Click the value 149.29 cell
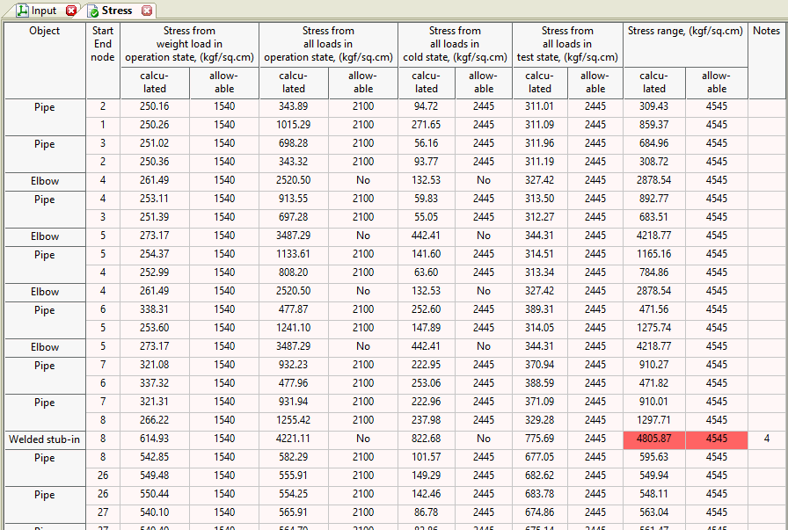This screenshot has height=530, width=788. tap(427, 476)
